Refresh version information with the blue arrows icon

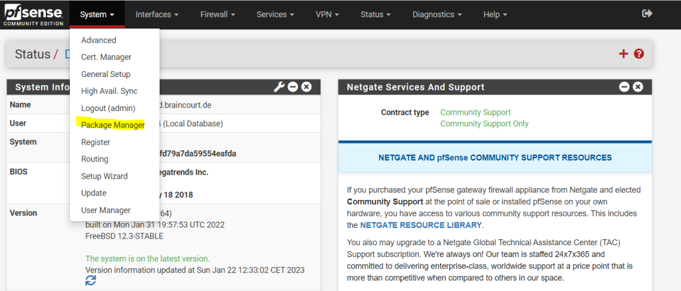[x=90, y=280]
